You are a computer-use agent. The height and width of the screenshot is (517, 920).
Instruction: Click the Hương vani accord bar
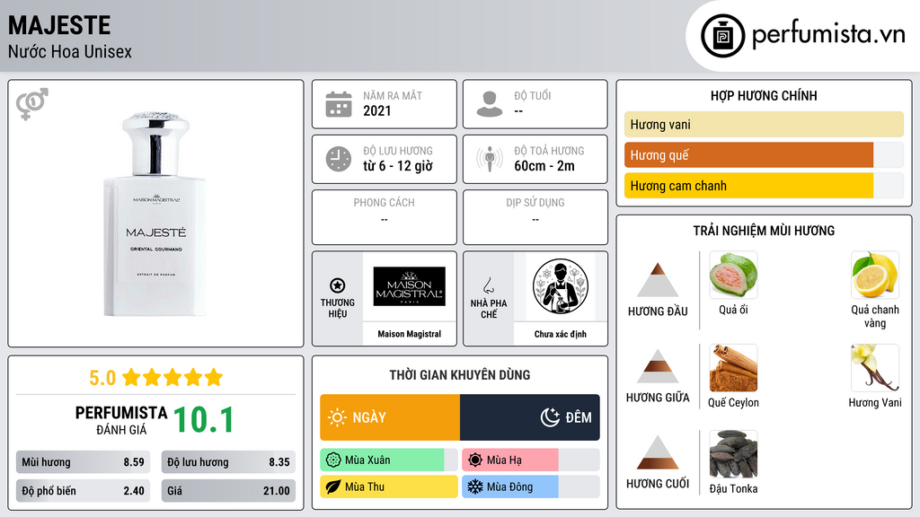[x=764, y=124]
